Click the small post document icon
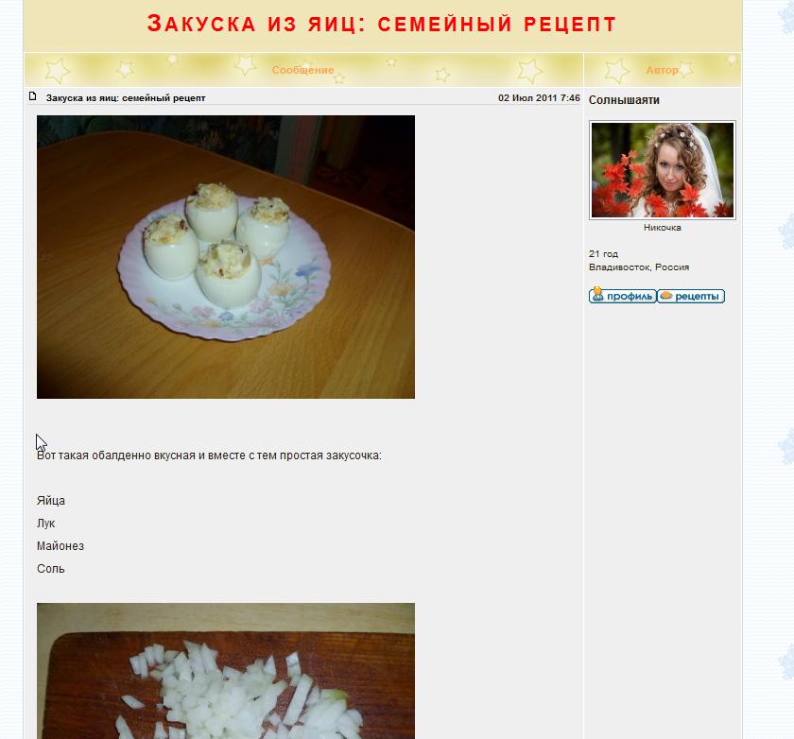Viewport: 794px width, 739px height. [x=33, y=96]
